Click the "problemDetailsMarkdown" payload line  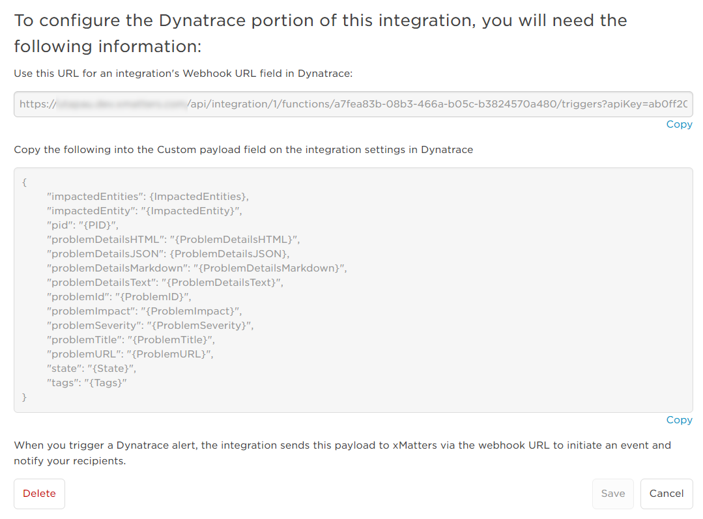coord(197,268)
